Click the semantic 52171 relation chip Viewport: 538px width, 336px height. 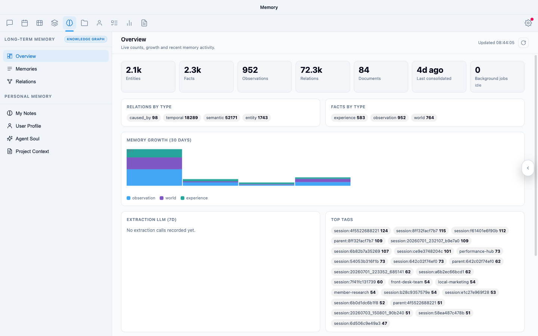pyautogui.click(x=222, y=118)
